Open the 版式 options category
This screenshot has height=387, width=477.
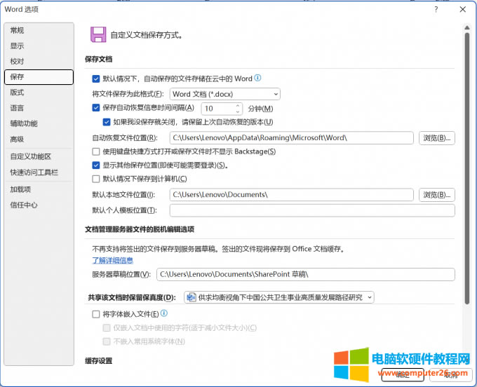[39, 93]
